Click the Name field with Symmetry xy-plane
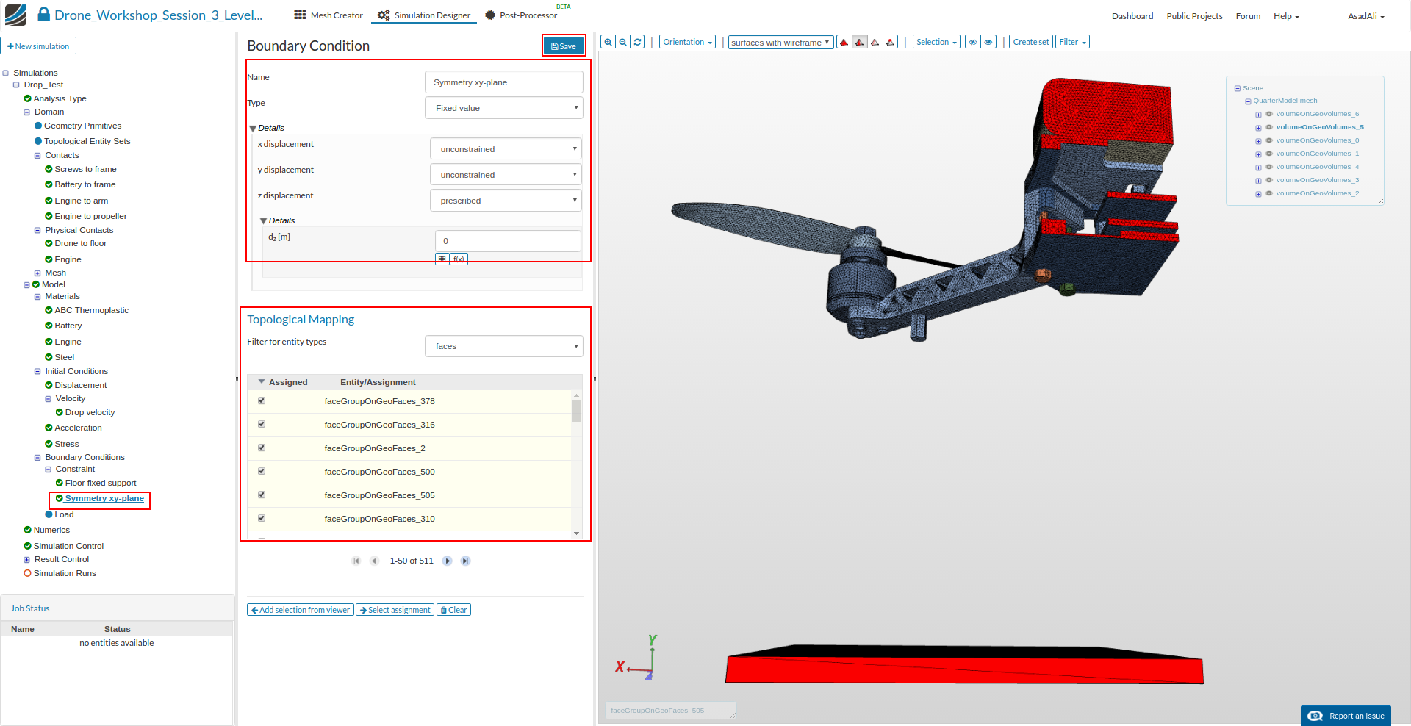Image resolution: width=1411 pixels, height=726 pixels. pos(504,82)
